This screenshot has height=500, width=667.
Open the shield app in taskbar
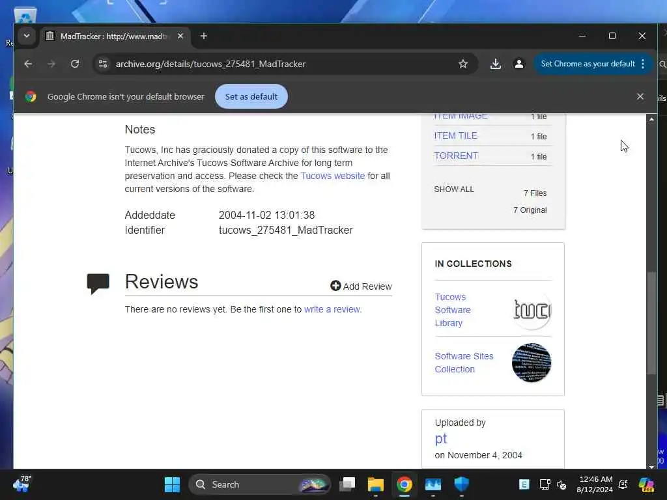coord(462,484)
